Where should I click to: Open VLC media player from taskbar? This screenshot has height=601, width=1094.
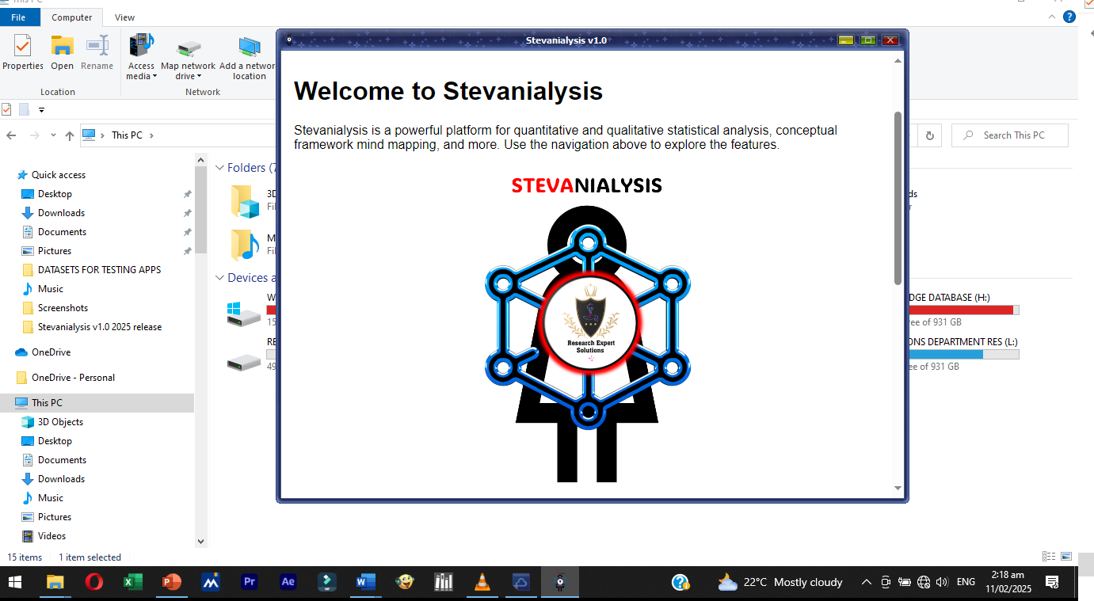click(482, 582)
